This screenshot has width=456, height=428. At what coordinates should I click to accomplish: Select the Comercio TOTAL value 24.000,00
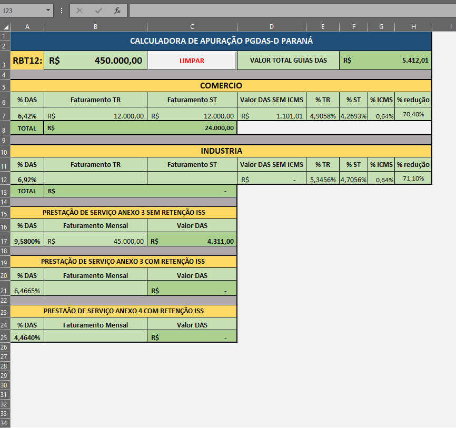[141, 128]
